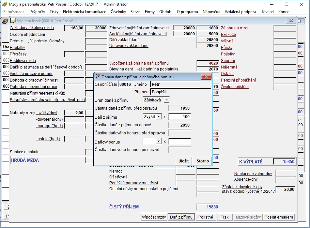The width and height of the screenshot is (310, 228).
Task: Close the Výplatní lístek window
Action: (291, 21)
